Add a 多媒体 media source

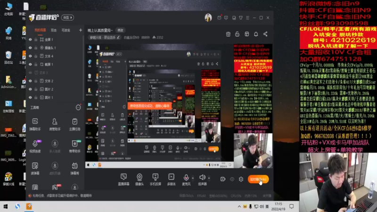[x=171, y=179]
